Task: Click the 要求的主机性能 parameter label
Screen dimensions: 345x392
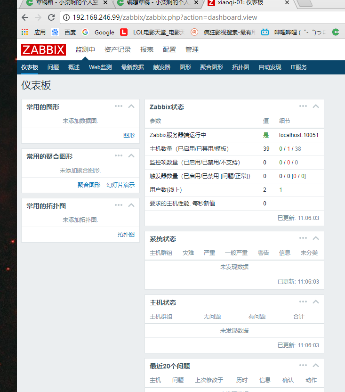Action: click(x=182, y=204)
